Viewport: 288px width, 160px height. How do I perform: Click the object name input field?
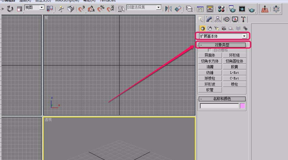[219, 106]
